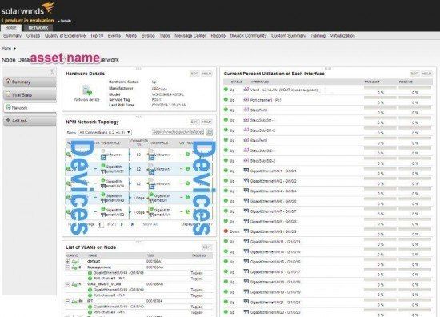This screenshot has height=317, width=440.
Task: Open the Events view
Action: coord(114,36)
